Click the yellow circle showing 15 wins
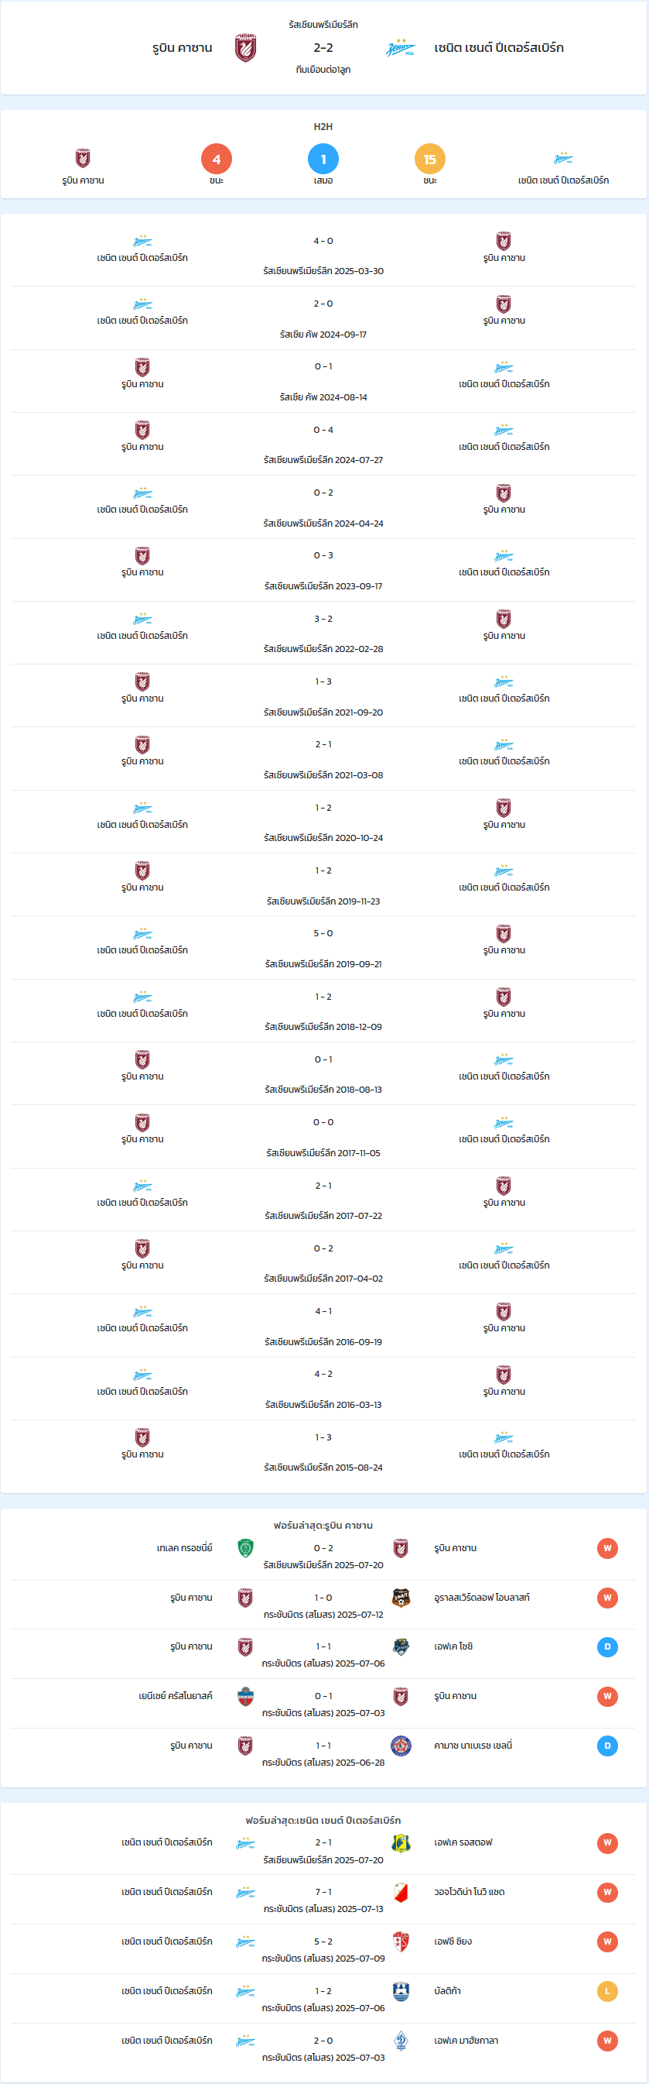This screenshot has height=2084, width=649. coord(430,160)
